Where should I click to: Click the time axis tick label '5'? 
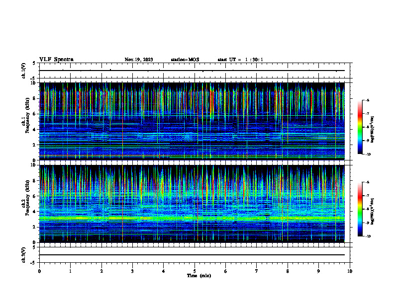(195, 271)
